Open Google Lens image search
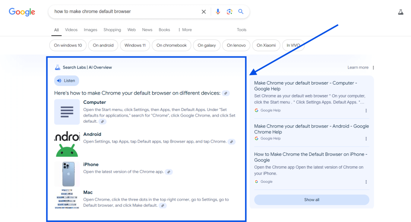The height and width of the screenshot is (222, 411). tap(229, 12)
